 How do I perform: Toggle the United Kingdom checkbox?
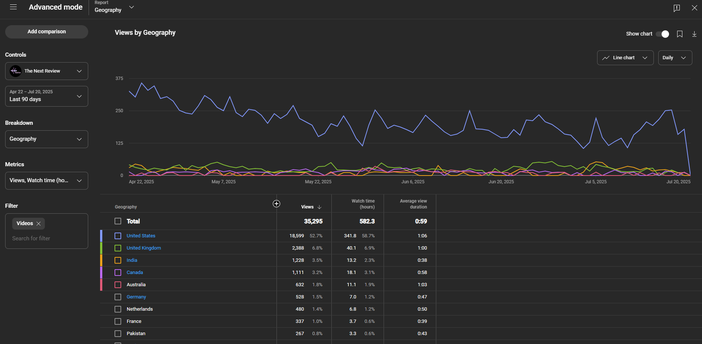[118, 248]
